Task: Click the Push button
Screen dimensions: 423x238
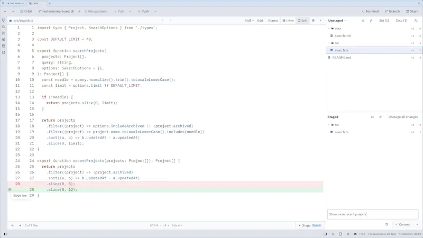Action: (x=143, y=11)
